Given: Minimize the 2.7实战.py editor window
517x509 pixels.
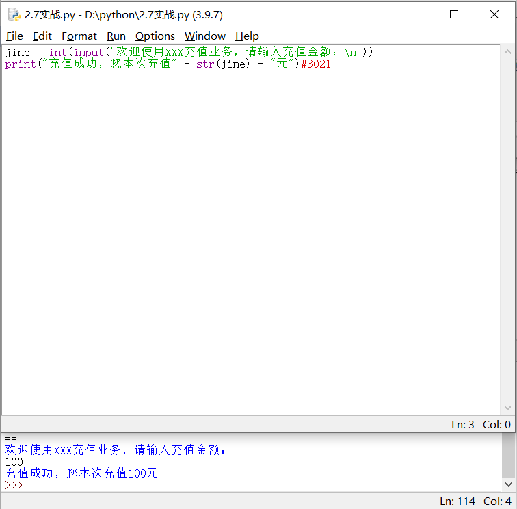Looking at the screenshot, I should (414, 14).
